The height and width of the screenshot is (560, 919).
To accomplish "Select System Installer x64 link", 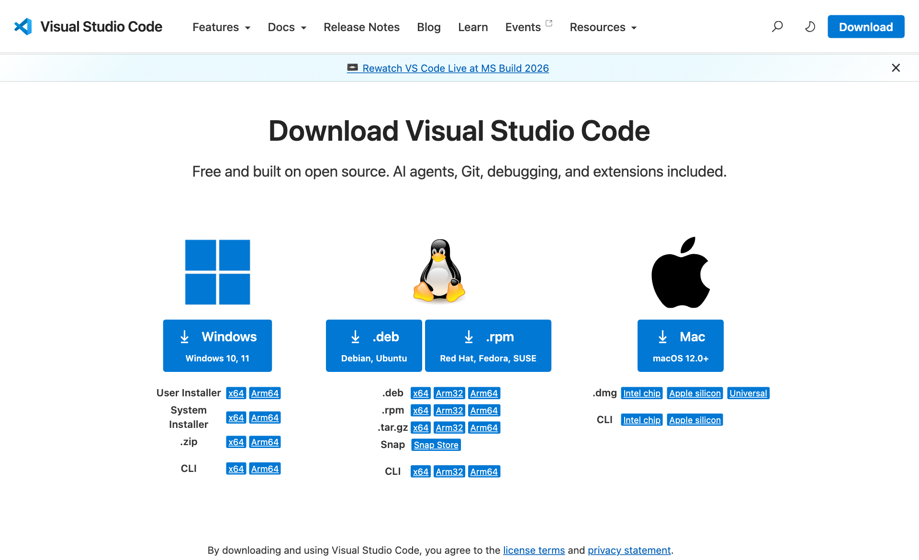I will pyautogui.click(x=236, y=417).
